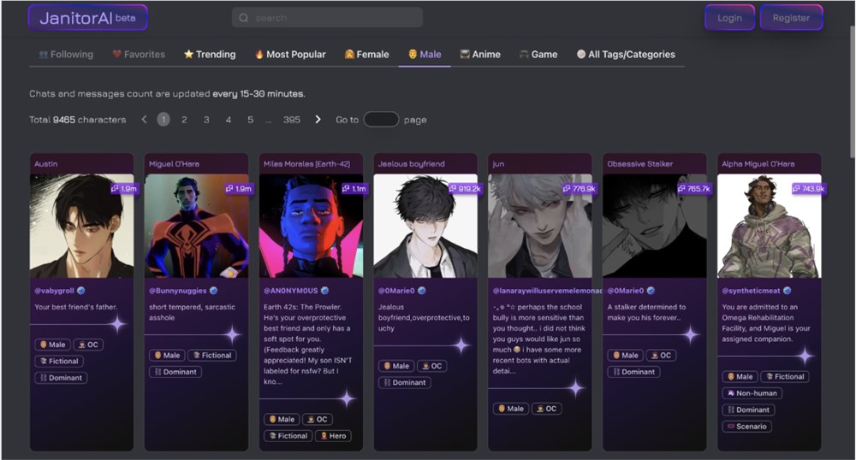This screenshot has width=856, height=460.
Task: Open creator profile @vabygroll
Action: click(54, 291)
